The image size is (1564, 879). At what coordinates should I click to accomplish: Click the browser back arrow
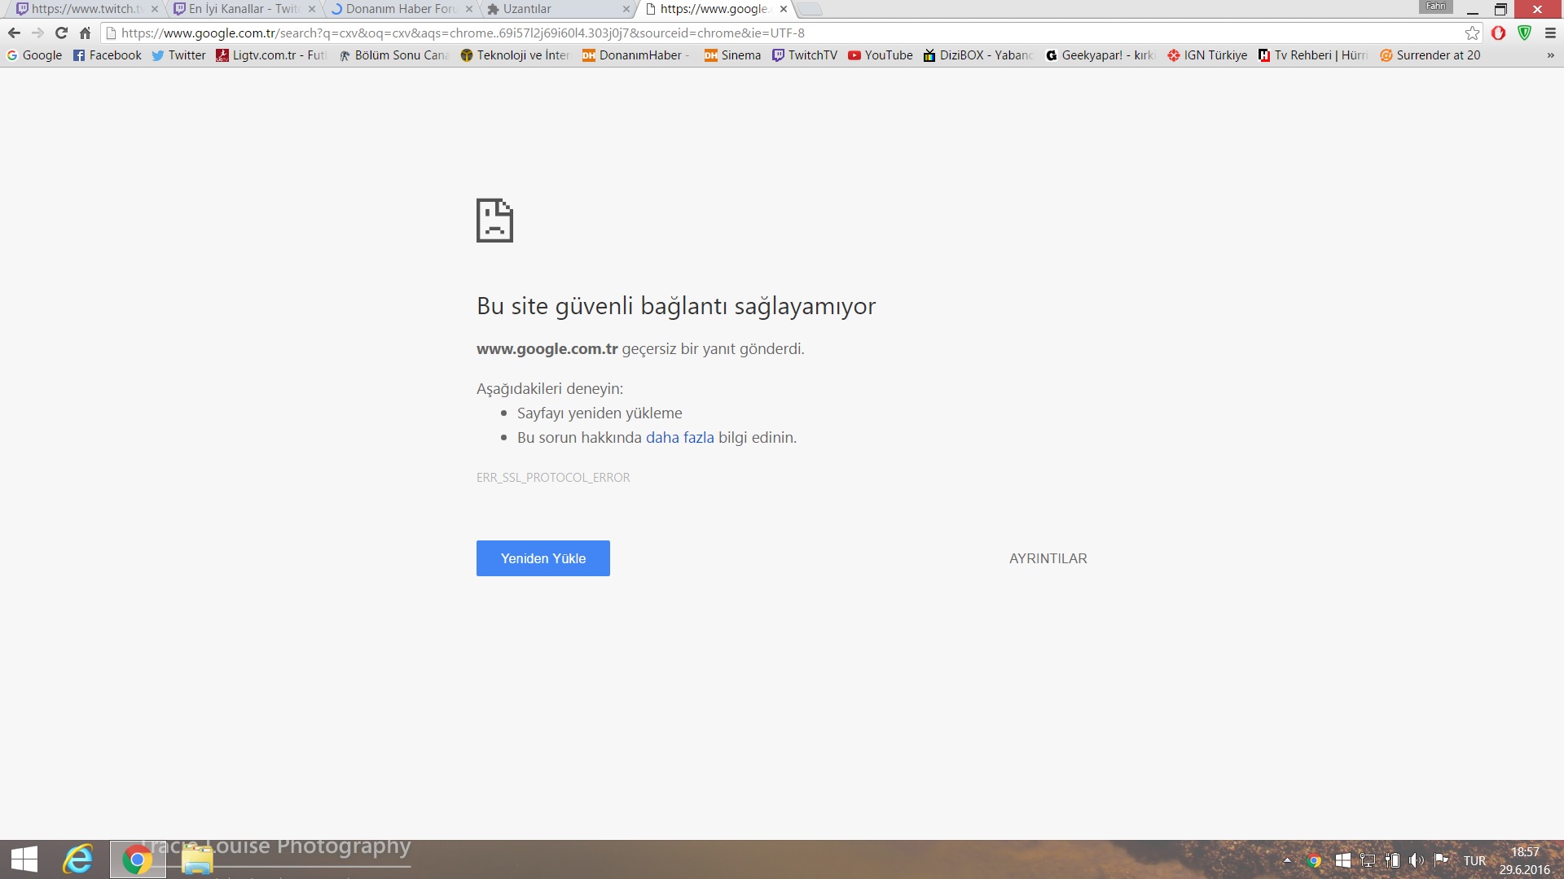pyautogui.click(x=14, y=33)
